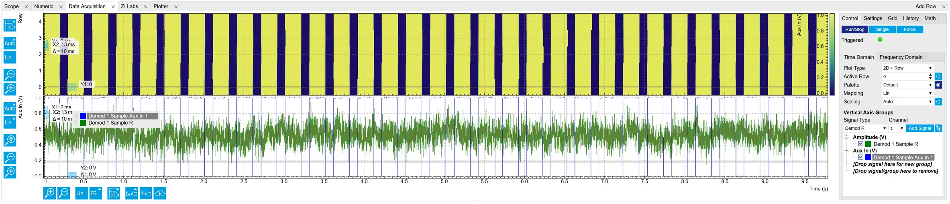Image resolution: width=950 pixels, height=204 pixels.
Task: Click the blue swatch of Demod 1 Sample Aux In 1
Action: [x=868, y=158]
